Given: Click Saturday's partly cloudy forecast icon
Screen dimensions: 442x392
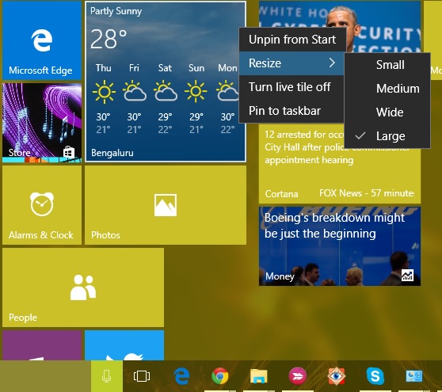Looking at the screenshot, I should pos(166,91).
